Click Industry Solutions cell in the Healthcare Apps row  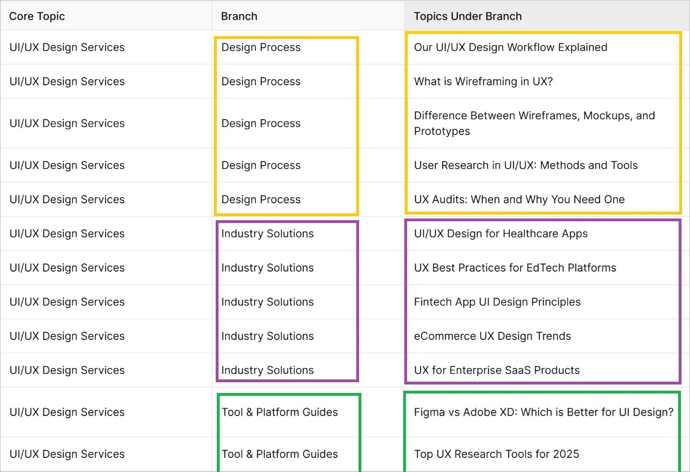[x=268, y=234]
